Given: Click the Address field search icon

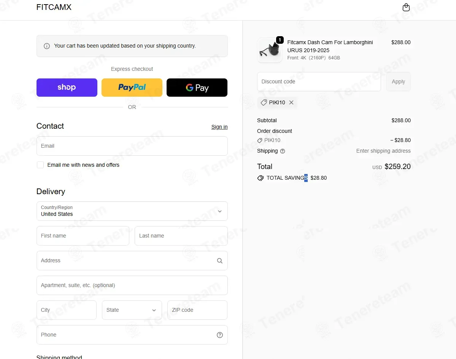Looking at the screenshot, I should coord(219,261).
